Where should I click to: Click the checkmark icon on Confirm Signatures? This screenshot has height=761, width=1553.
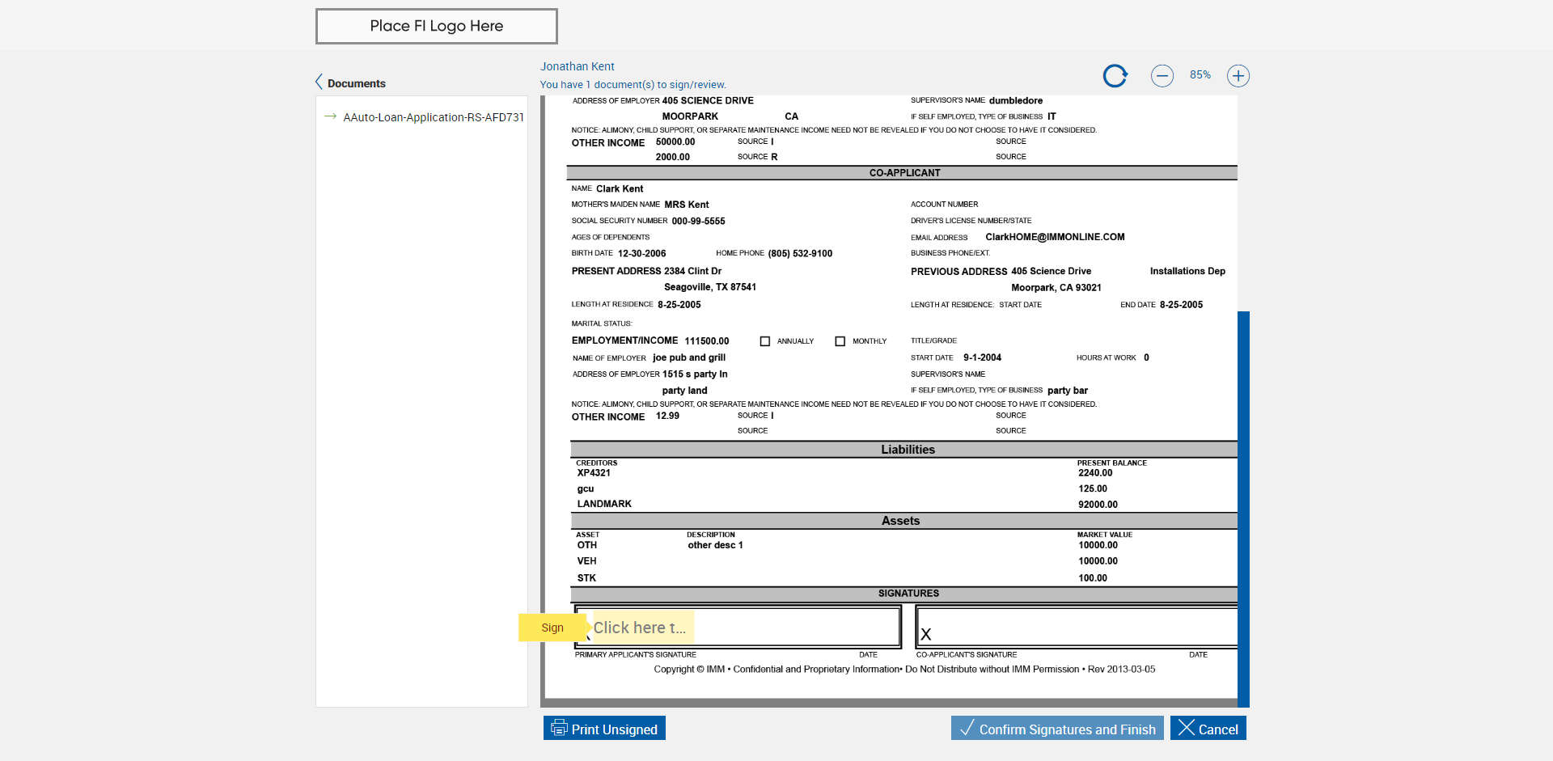(967, 728)
